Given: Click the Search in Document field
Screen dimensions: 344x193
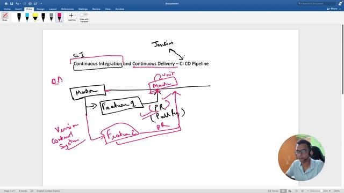Looking at the screenshot, I should coord(317,4).
